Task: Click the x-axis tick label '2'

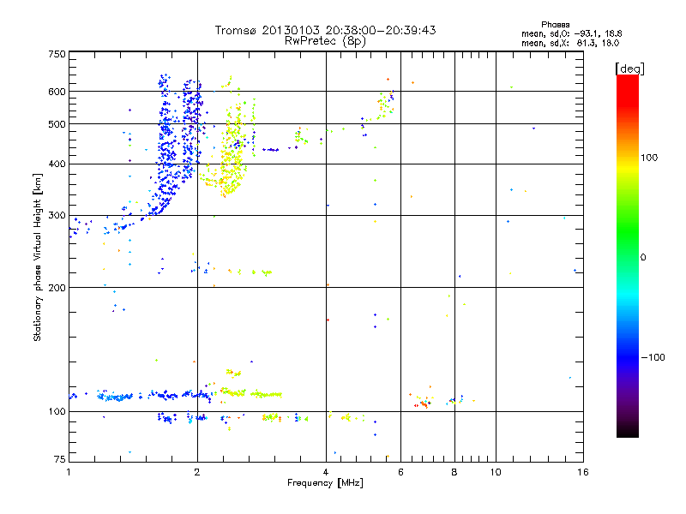Action: coord(197,472)
